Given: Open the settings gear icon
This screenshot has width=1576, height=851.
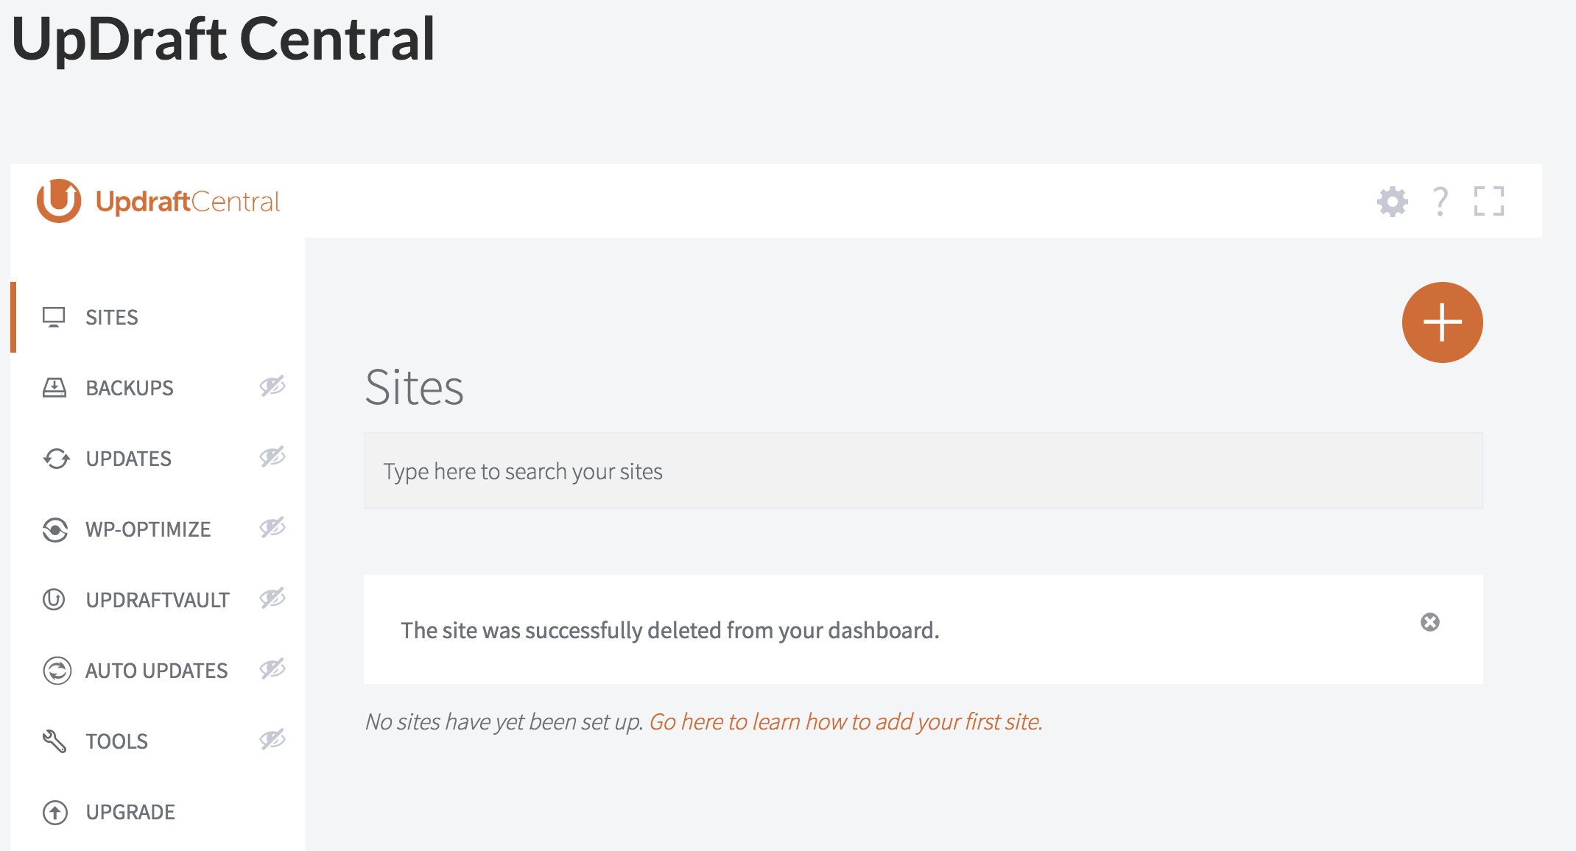Looking at the screenshot, I should click(x=1392, y=202).
